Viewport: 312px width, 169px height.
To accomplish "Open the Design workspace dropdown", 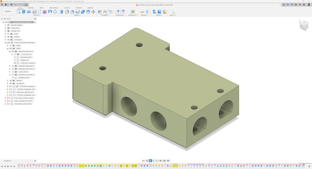I will pyautogui.click(x=8, y=11).
